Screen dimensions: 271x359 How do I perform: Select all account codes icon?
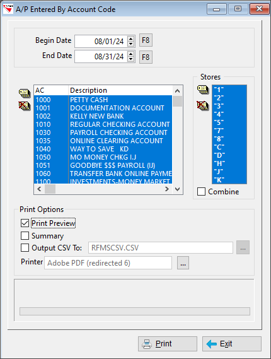pyautogui.click(x=25, y=93)
